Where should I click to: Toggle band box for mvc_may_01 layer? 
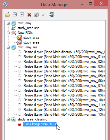coord(20,57)
